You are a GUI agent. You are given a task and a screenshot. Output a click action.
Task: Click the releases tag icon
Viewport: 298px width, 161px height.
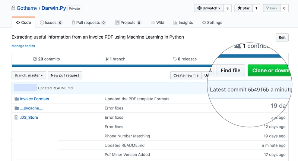pyautogui.click(x=175, y=59)
